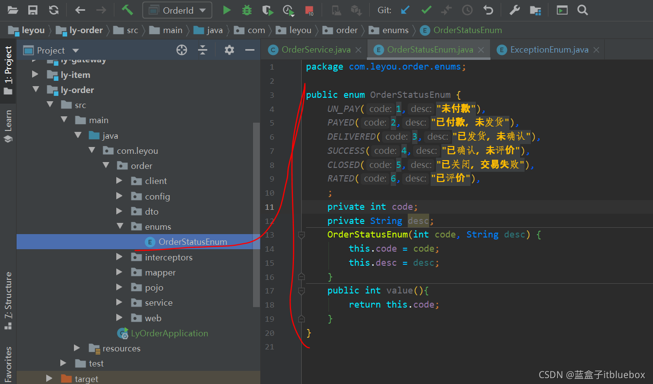Run OrderId with the green play icon
653x384 pixels.
pyautogui.click(x=227, y=10)
